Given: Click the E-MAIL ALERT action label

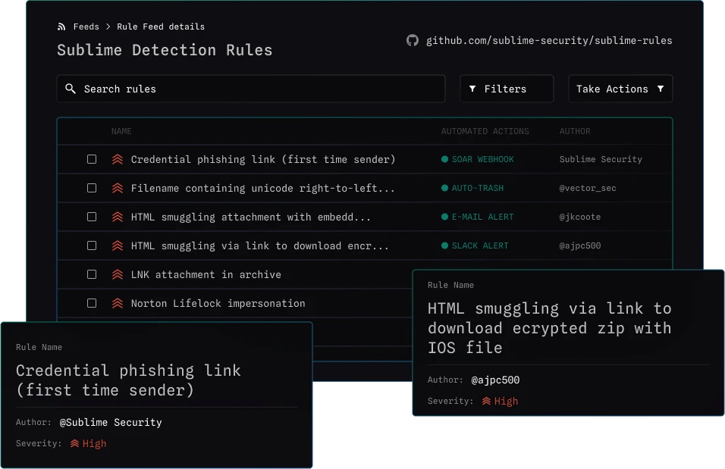Looking at the screenshot, I should click(x=483, y=217).
